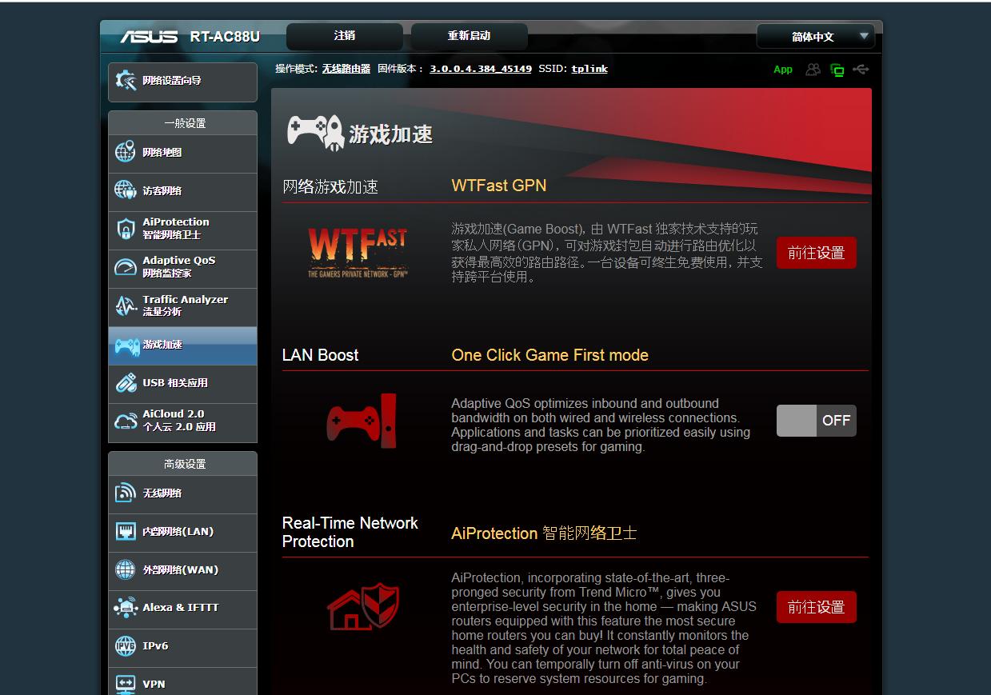Open USB 相关应用 menu
Screen dimensions: 991x695
(x=182, y=383)
